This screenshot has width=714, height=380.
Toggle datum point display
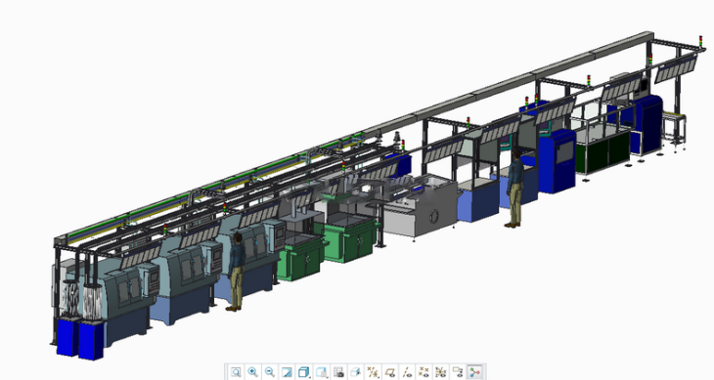pos(424,372)
